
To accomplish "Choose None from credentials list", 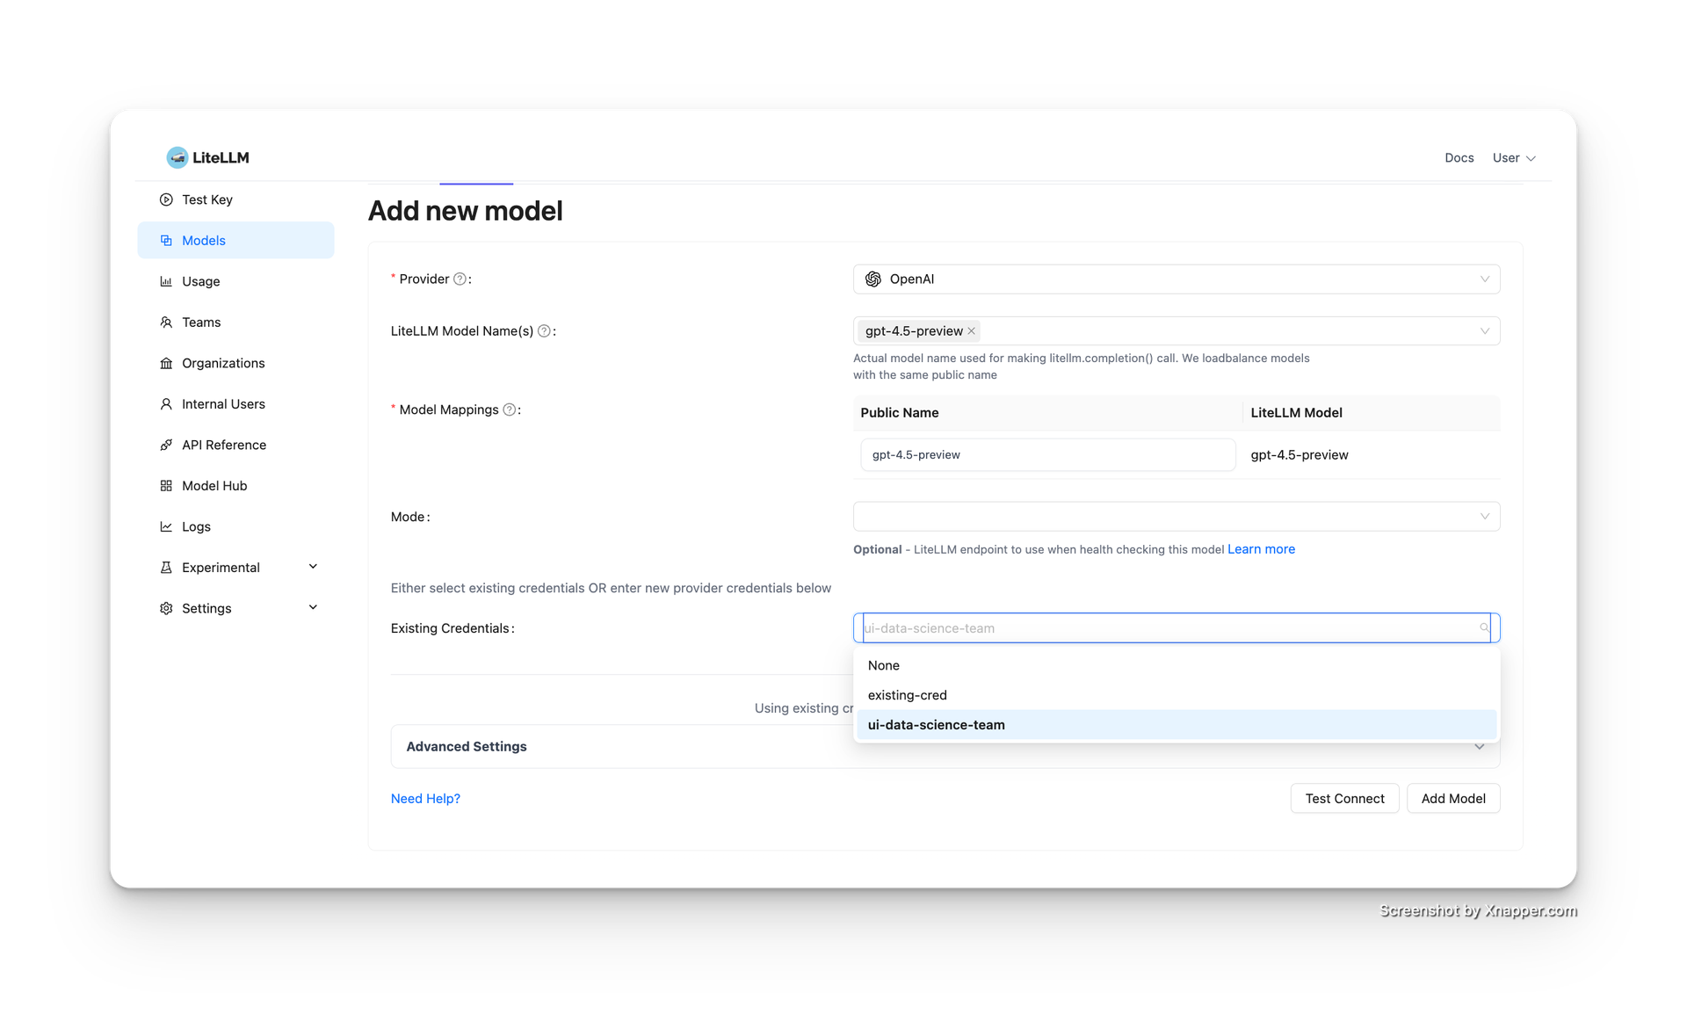I will pos(884,665).
